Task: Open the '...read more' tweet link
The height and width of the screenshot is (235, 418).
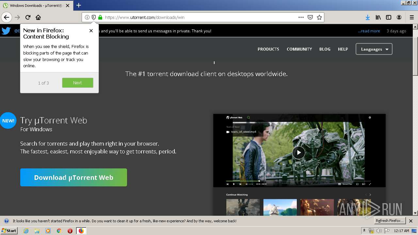Action: click(x=369, y=31)
